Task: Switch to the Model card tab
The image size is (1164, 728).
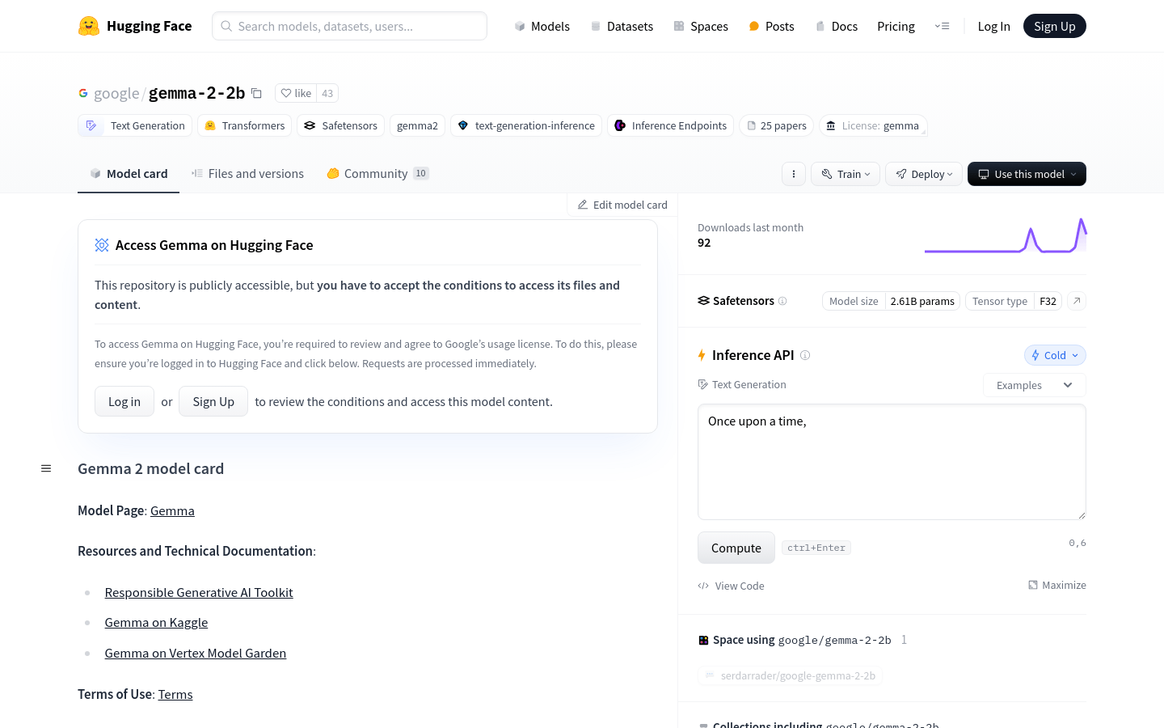Action: pyautogui.click(x=129, y=173)
